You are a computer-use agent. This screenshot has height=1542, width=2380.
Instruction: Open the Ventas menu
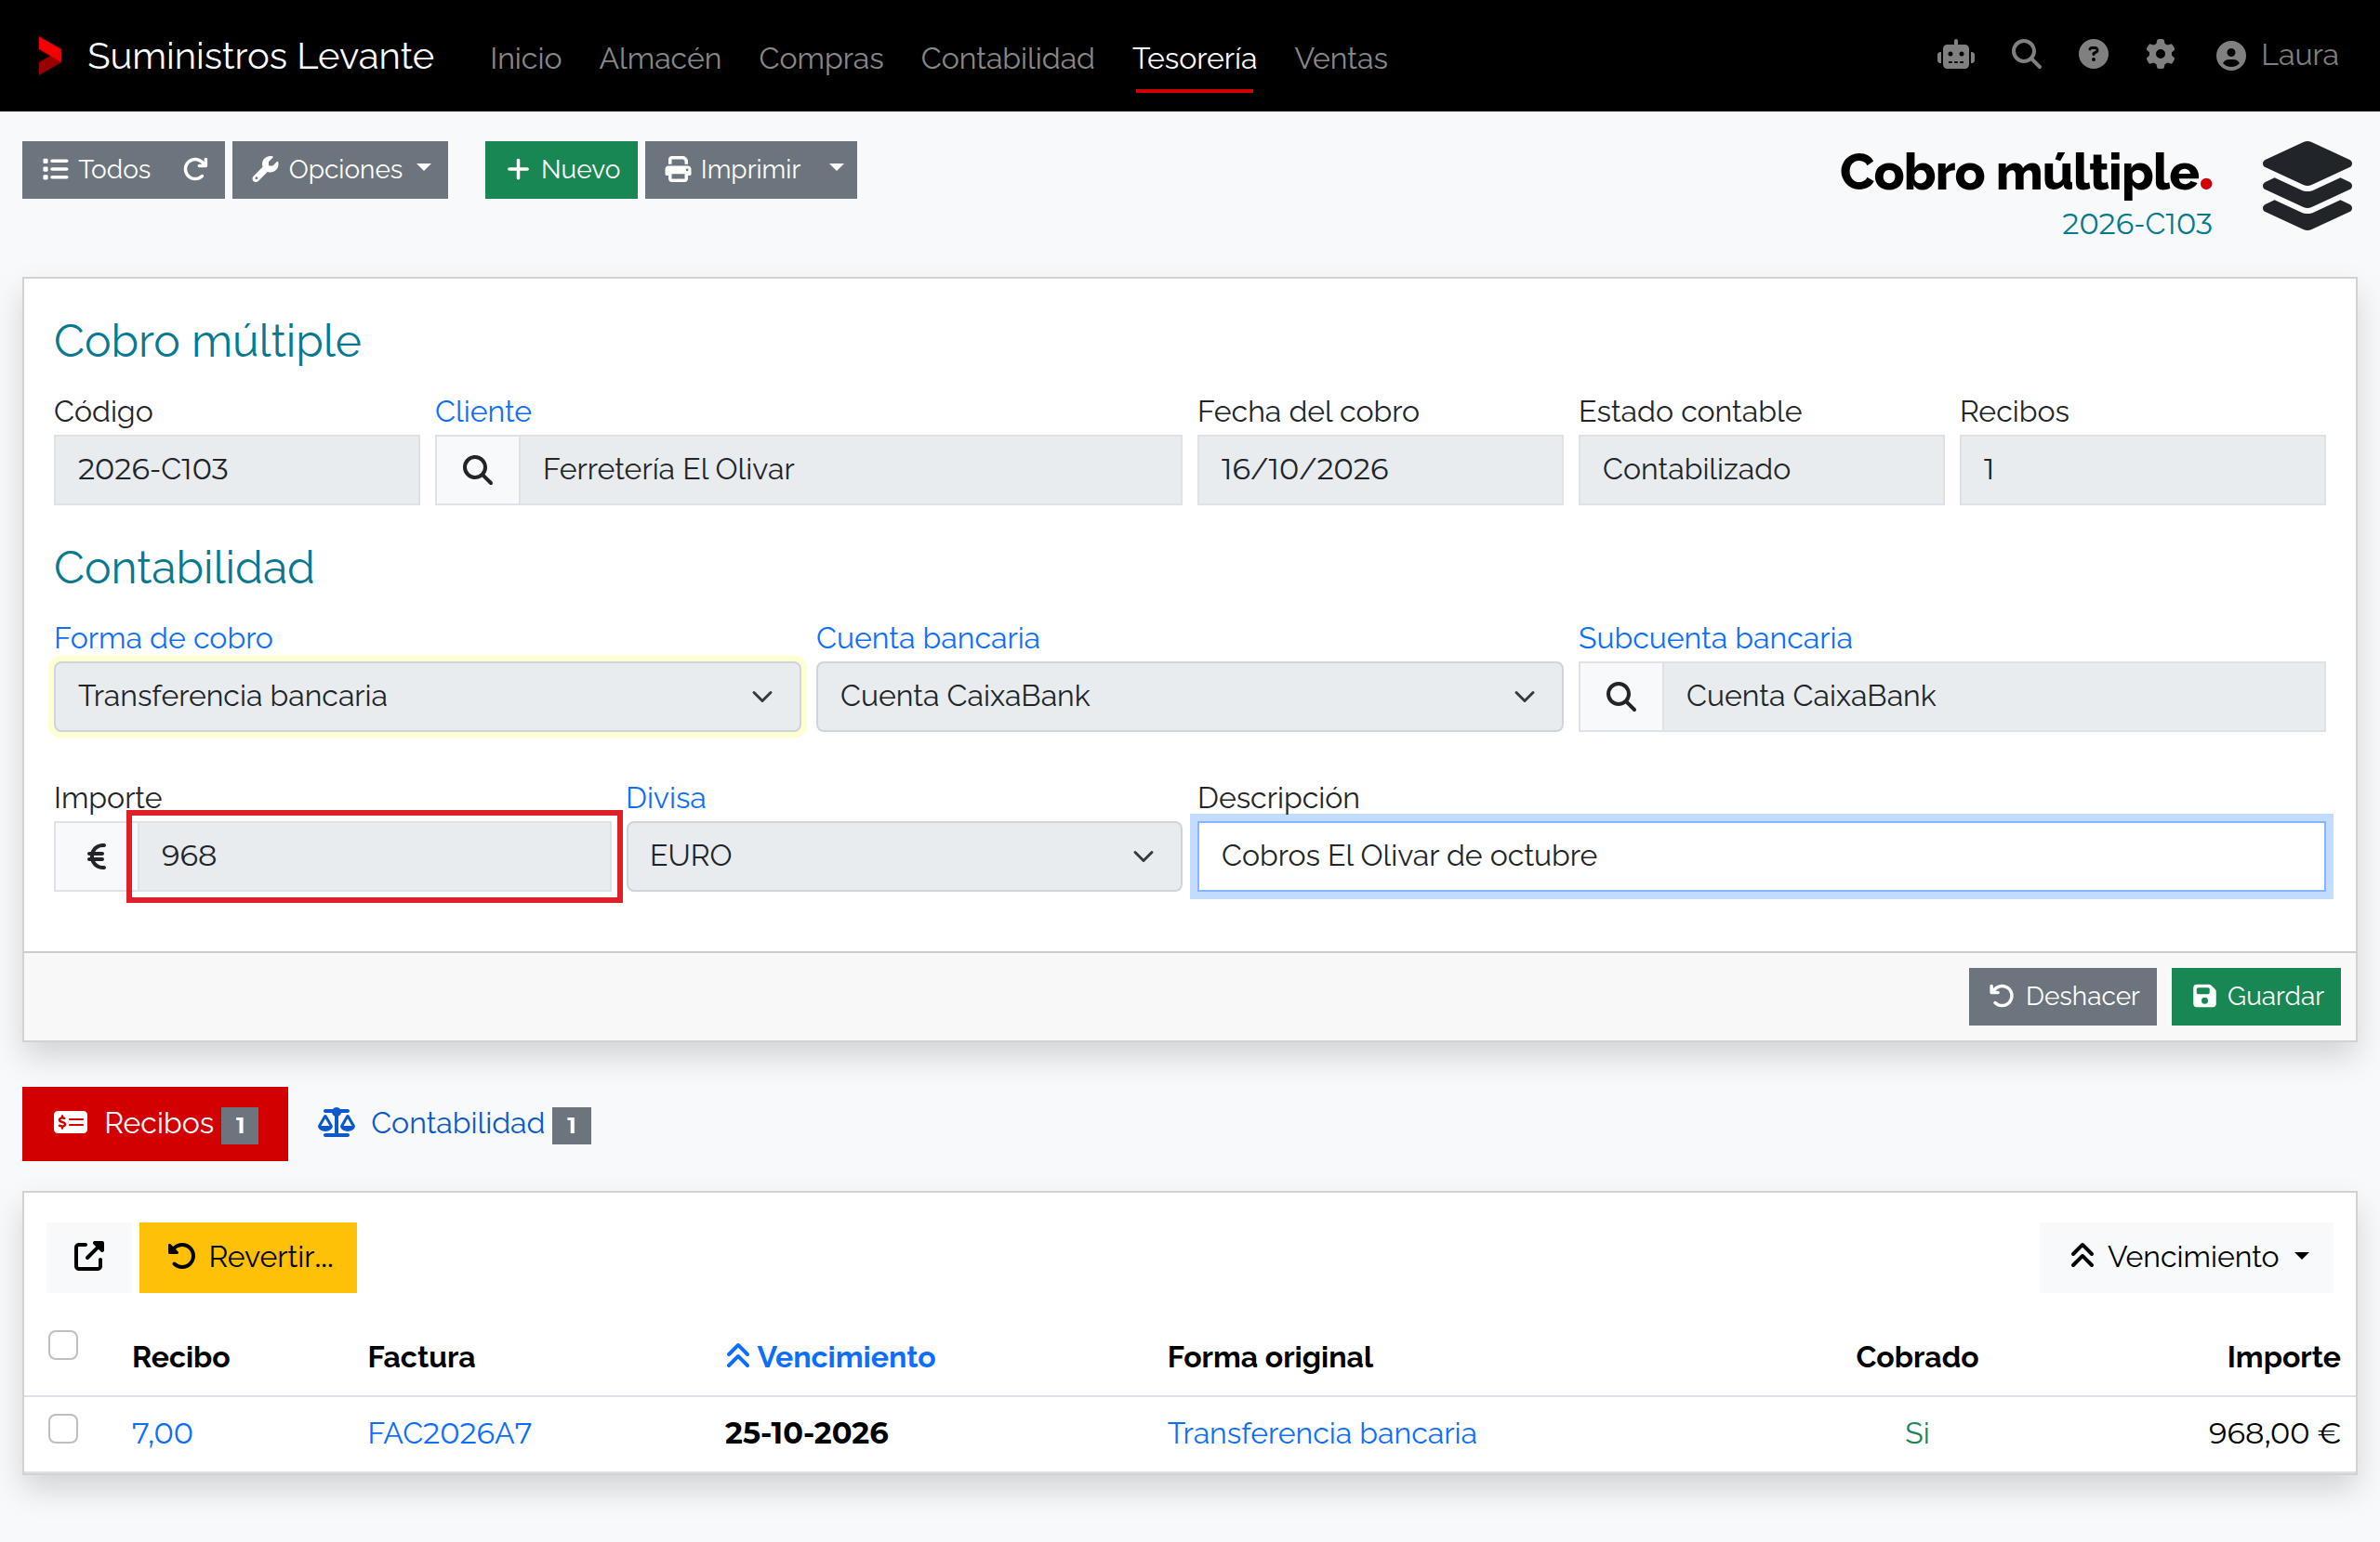pyautogui.click(x=1340, y=58)
